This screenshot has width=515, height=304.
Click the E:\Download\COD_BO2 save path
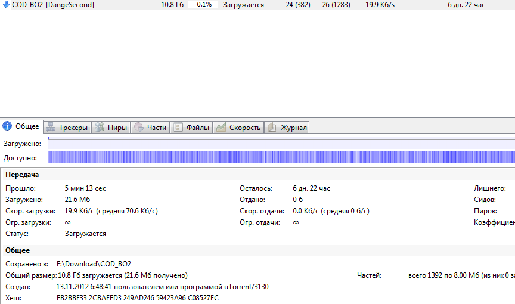[x=94, y=264]
